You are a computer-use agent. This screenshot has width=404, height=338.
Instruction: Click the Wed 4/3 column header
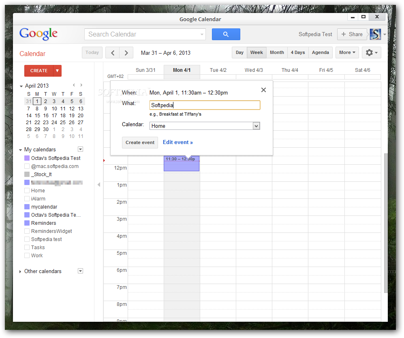(x=254, y=70)
